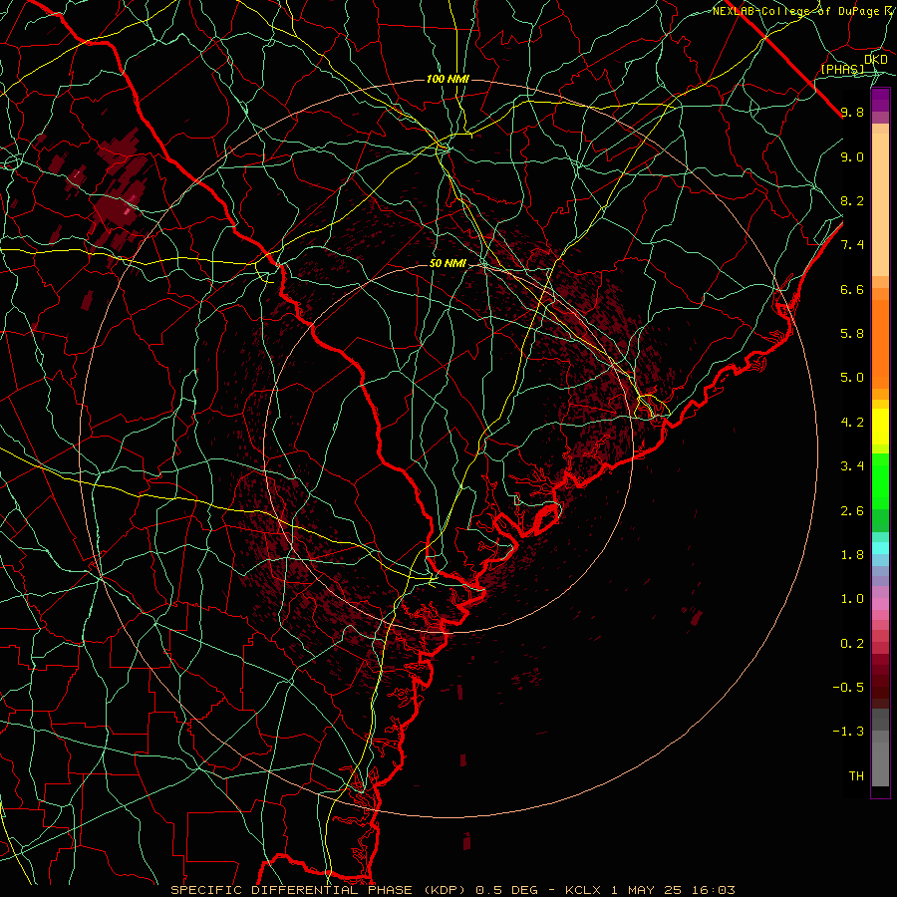Click the 'TH' threshold label on the scale
This screenshot has width=897, height=897.
[x=856, y=776]
